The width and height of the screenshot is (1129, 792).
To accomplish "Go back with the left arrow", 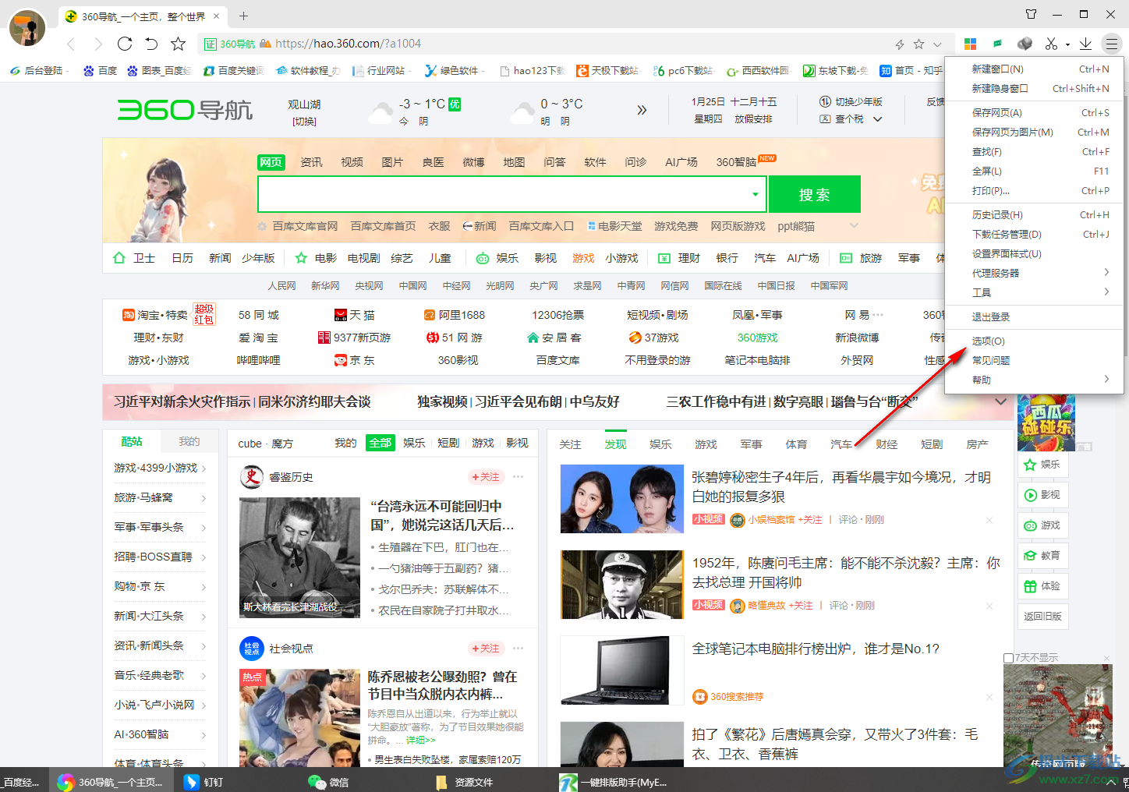I will click(71, 44).
